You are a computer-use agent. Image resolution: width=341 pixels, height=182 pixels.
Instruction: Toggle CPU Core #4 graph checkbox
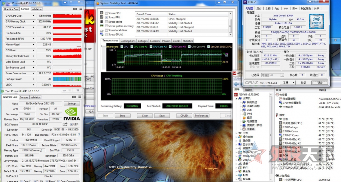[189, 47]
